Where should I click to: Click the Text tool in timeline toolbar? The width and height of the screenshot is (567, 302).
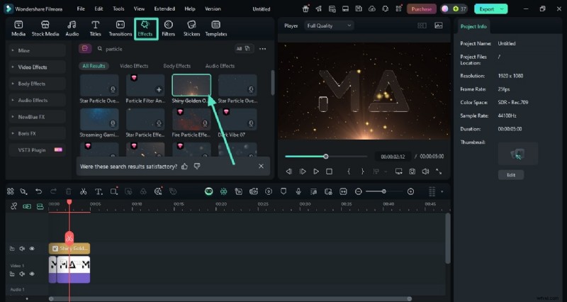[99, 191]
